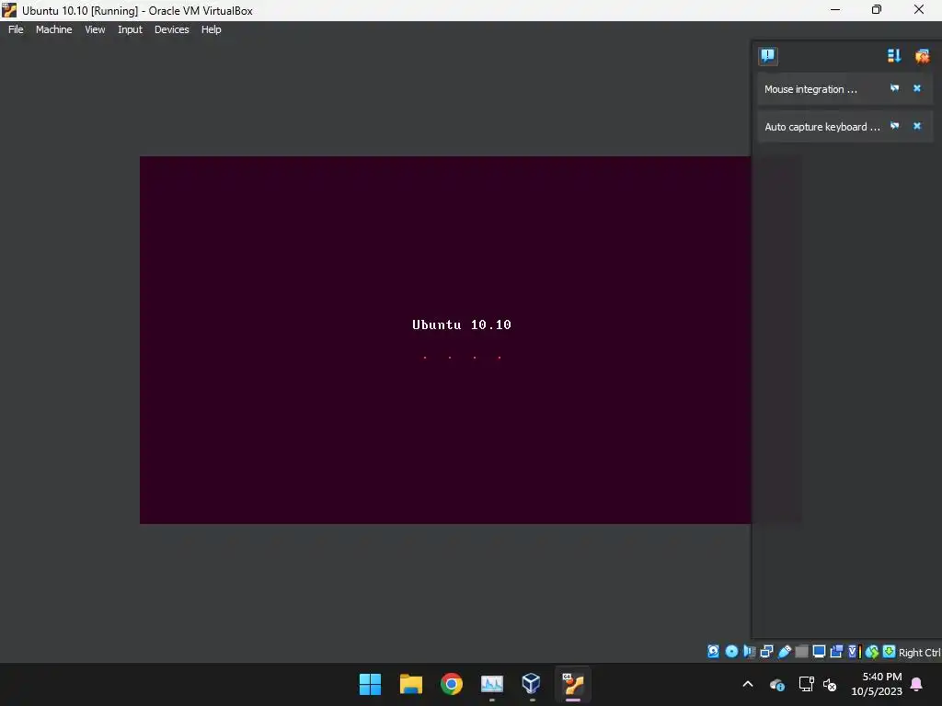The width and height of the screenshot is (942, 706).
Task: Open the Windows Start menu
Action: pyautogui.click(x=370, y=684)
